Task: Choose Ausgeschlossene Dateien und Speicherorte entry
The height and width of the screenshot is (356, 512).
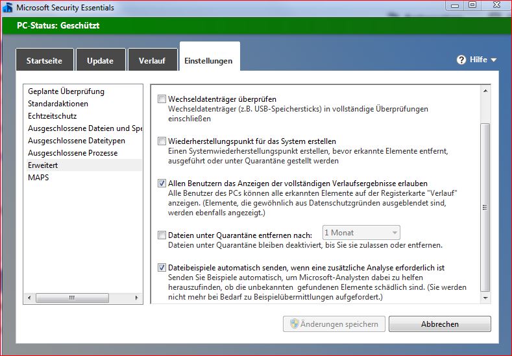Action: [x=83, y=128]
